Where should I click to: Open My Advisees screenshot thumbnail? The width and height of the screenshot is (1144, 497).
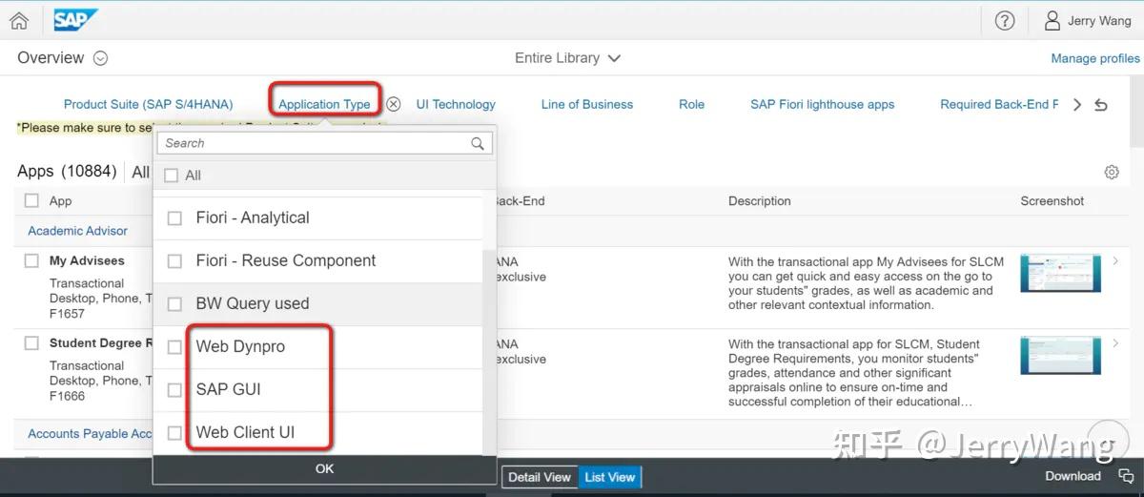[x=1060, y=273]
